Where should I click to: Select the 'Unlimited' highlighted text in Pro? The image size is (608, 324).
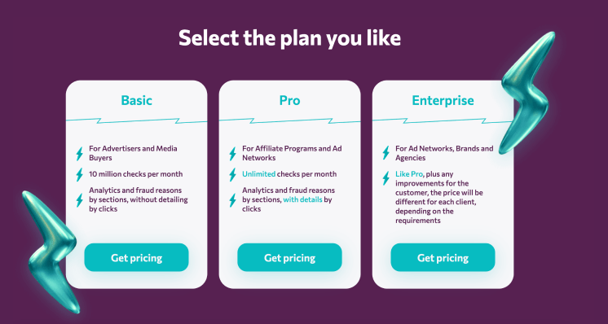(258, 174)
